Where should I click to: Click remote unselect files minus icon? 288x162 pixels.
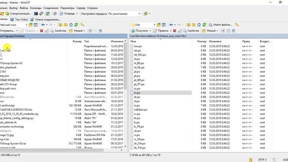(x=228, y=31)
